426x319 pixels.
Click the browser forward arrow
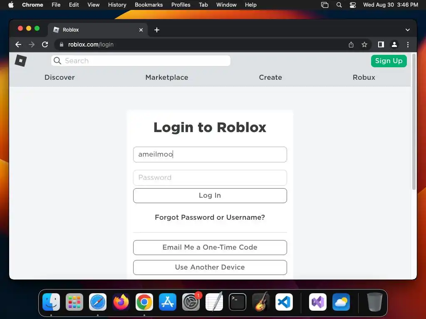tap(32, 44)
